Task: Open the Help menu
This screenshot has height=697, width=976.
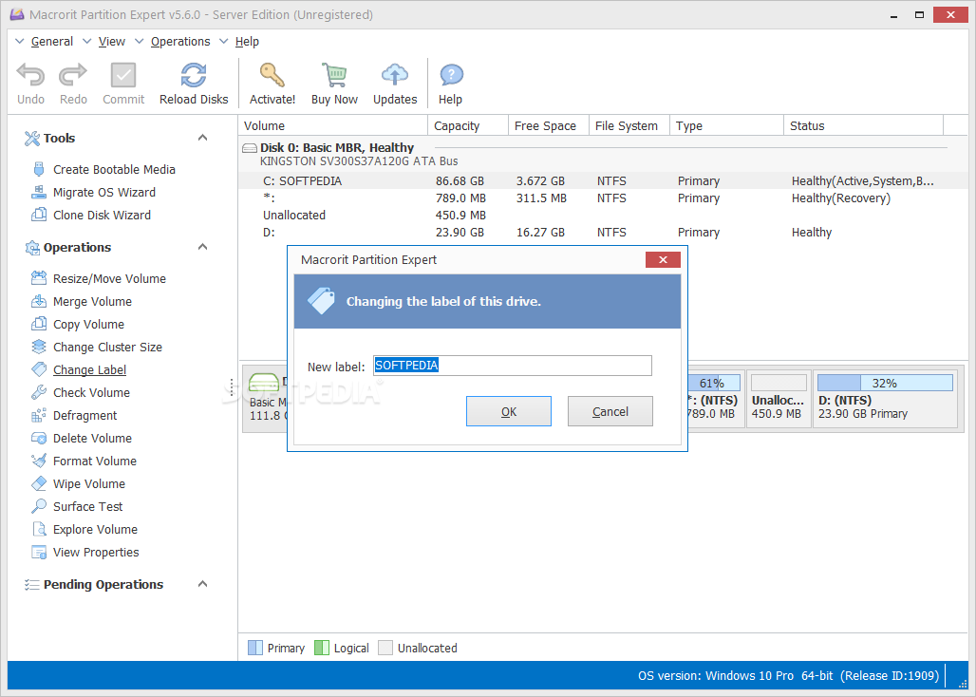Action: (x=247, y=42)
